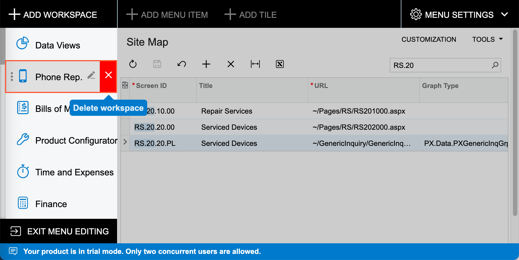Click the drag handle on Phone Rep.
This screenshot has height=260, width=519.
coord(12,77)
